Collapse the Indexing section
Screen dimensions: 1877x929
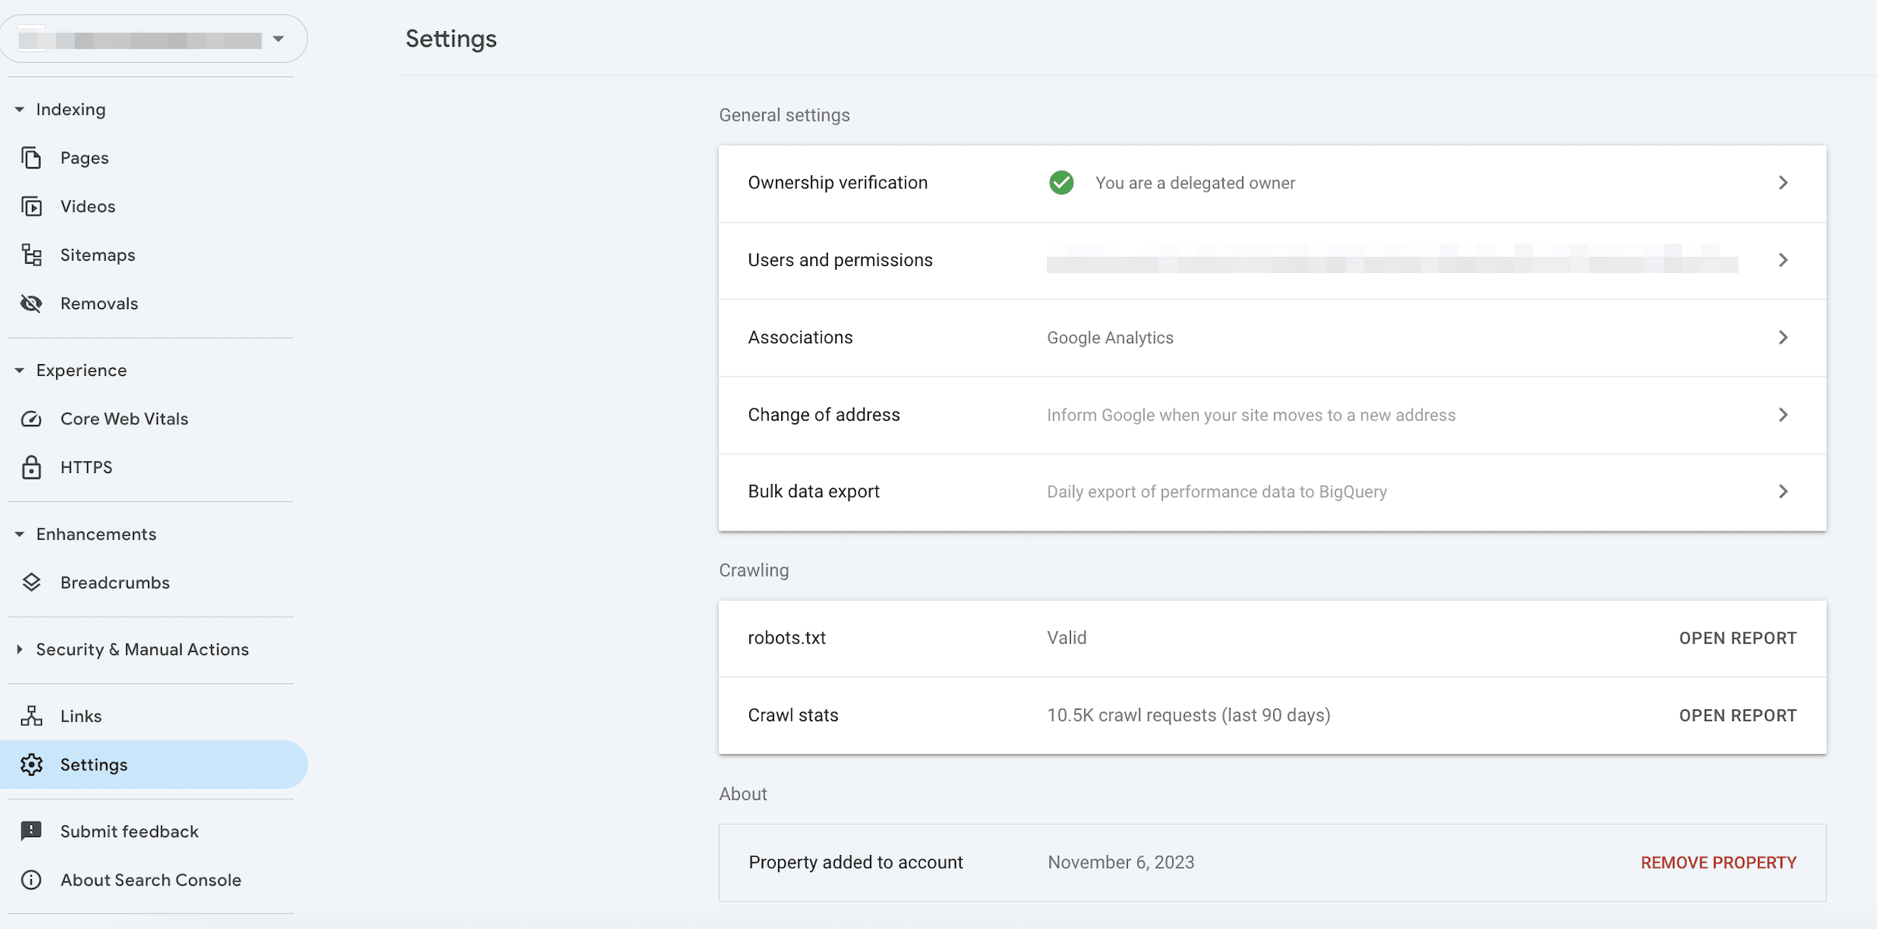pos(19,109)
